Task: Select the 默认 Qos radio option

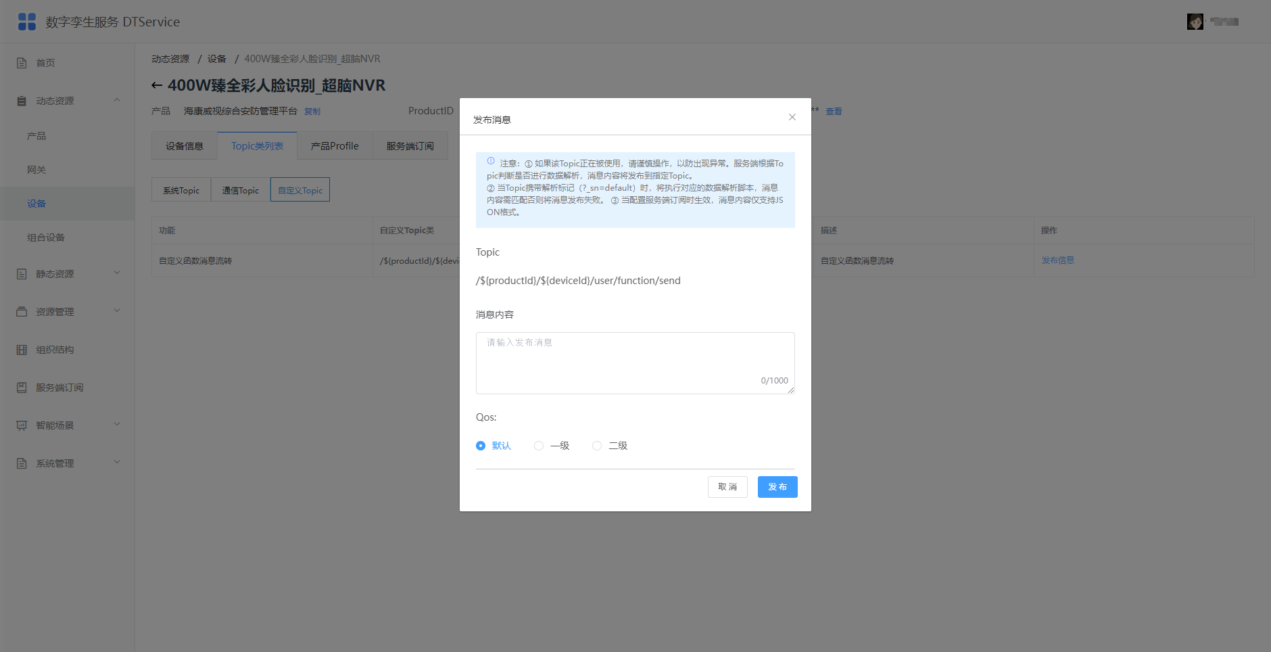Action: coord(481,446)
